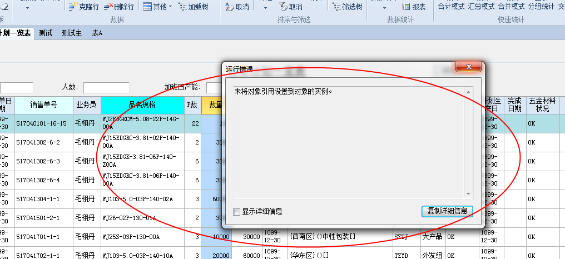Click the 数量 cell showing 20000

216,253
